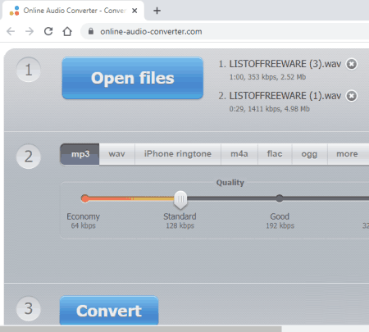Click the 1:00, 353 kbps, 2.52 Mb details
Screen dimensions: 369x332
pos(267,77)
